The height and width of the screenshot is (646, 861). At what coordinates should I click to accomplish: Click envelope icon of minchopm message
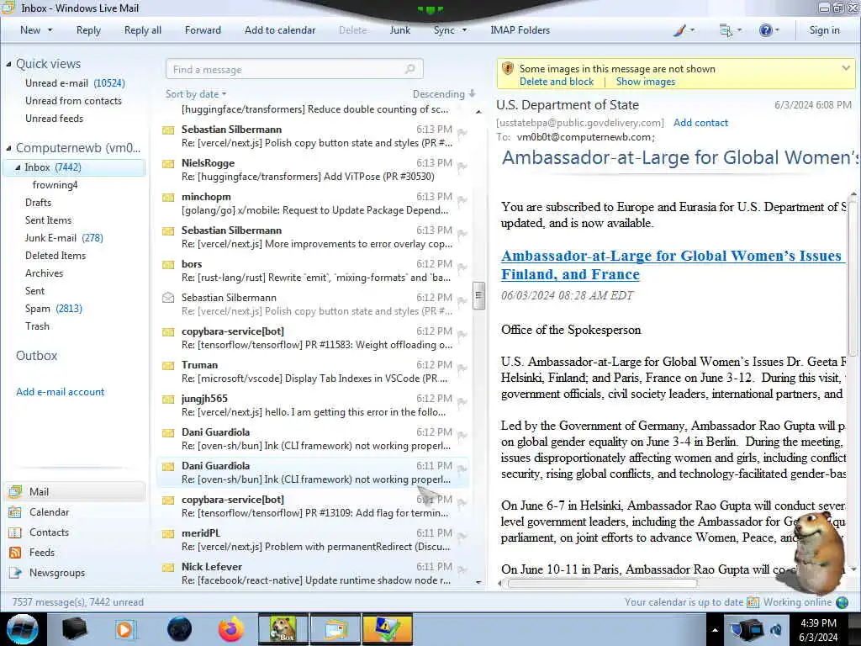tap(168, 197)
